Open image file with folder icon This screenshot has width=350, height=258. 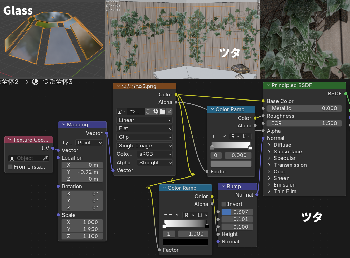tap(162, 112)
